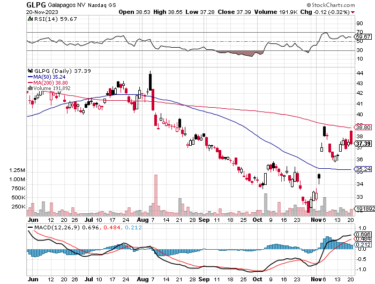Click the StockCharts.com copyright logo
375x284 pixels.
click(x=331, y=5)
